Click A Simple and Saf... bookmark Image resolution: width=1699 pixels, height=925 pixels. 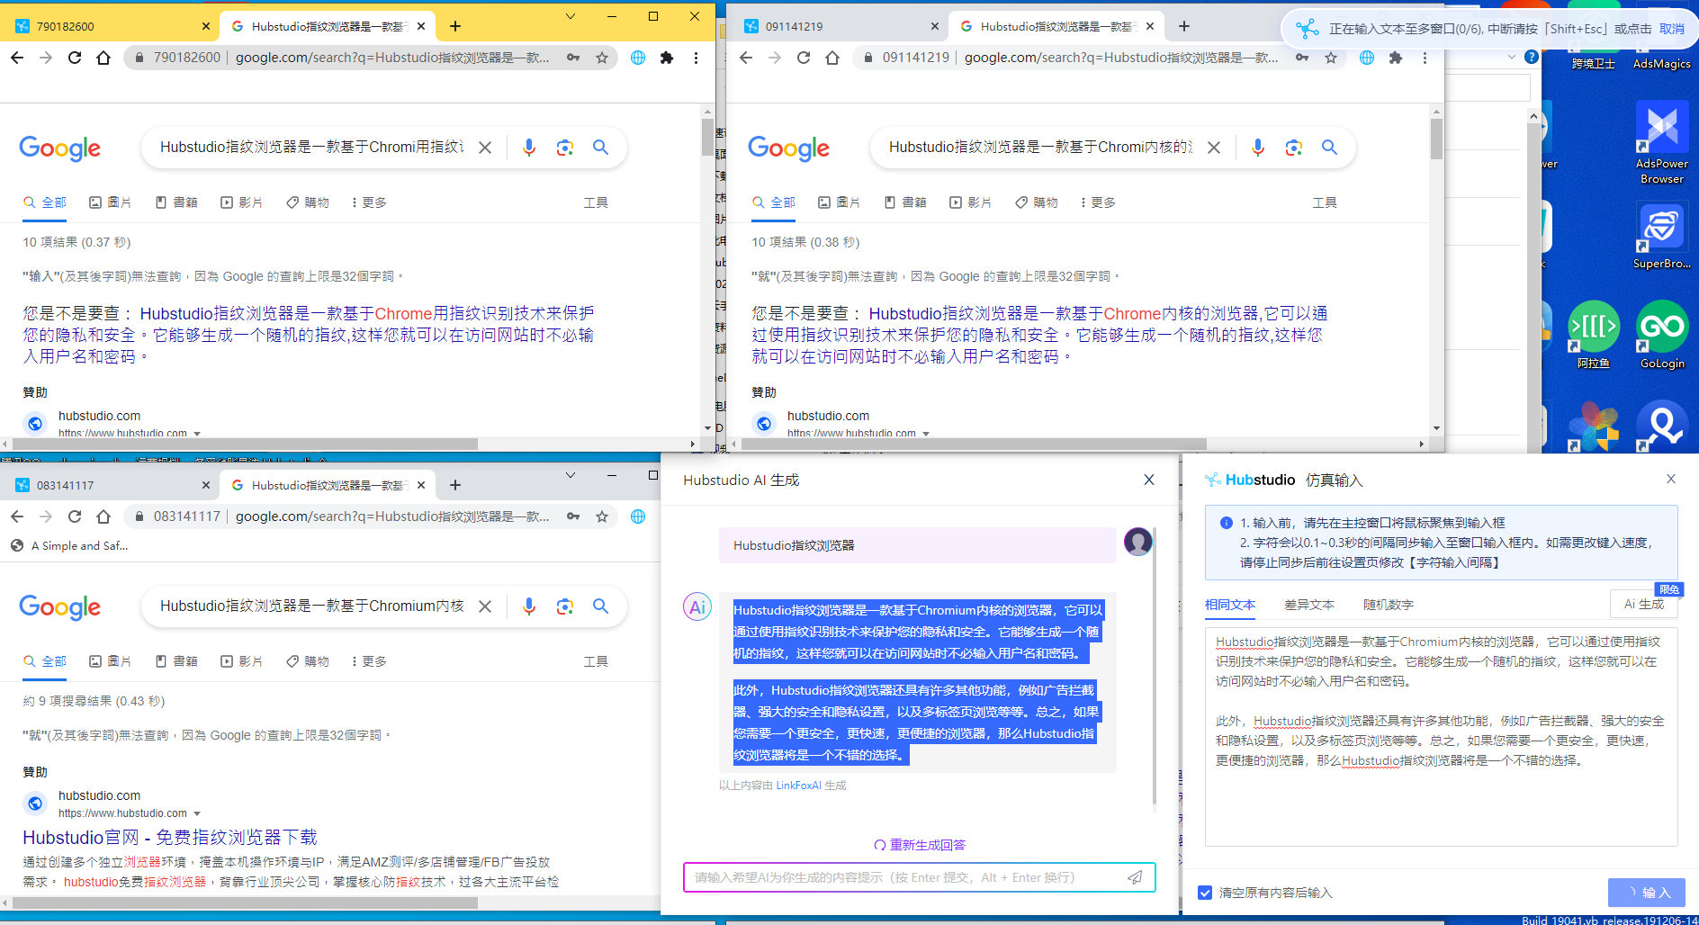pos(70,545)
